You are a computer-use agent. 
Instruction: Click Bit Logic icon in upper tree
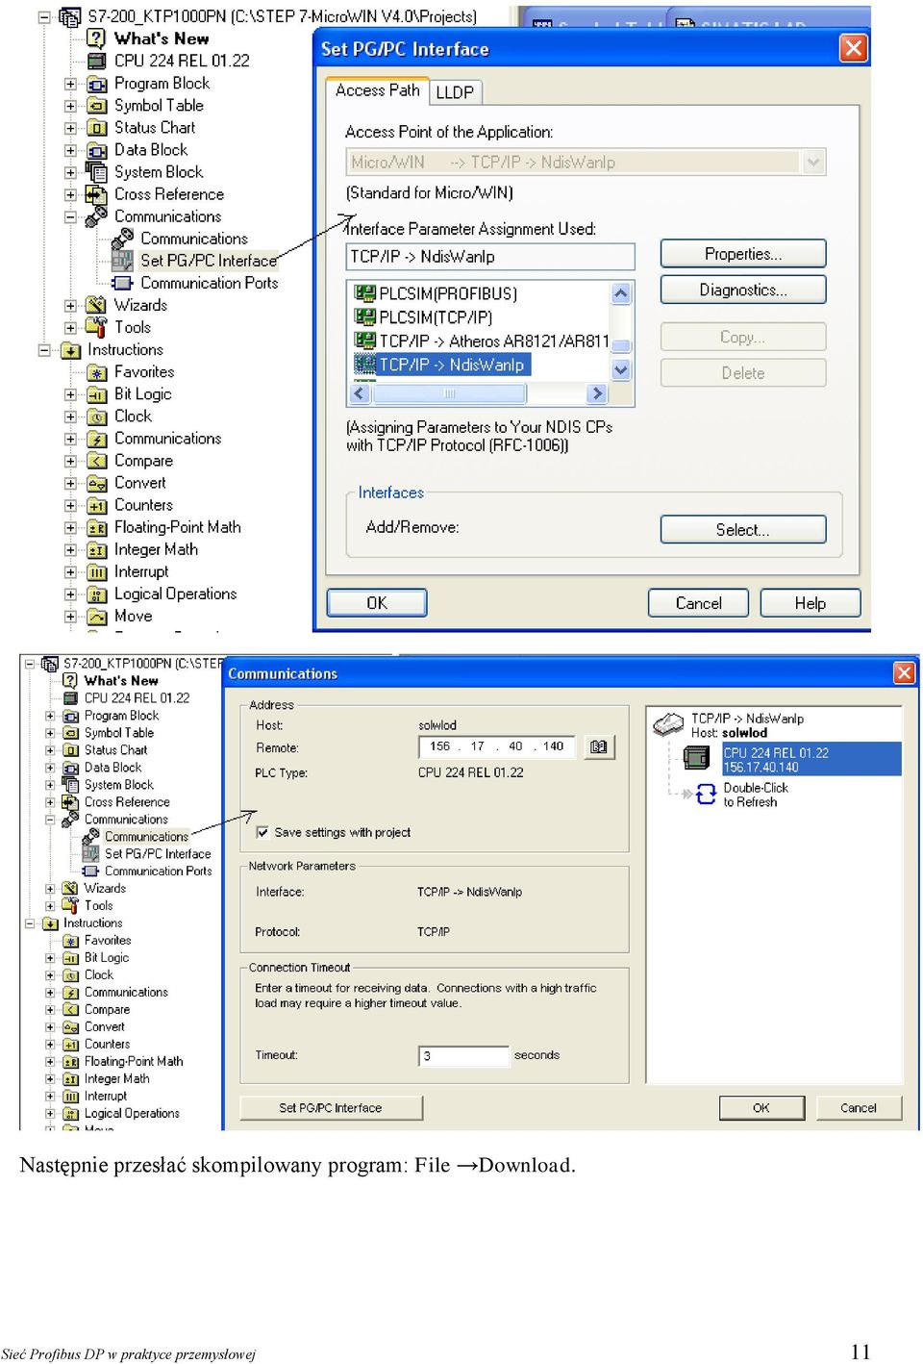pyautogui.click(x=96, y=394)
